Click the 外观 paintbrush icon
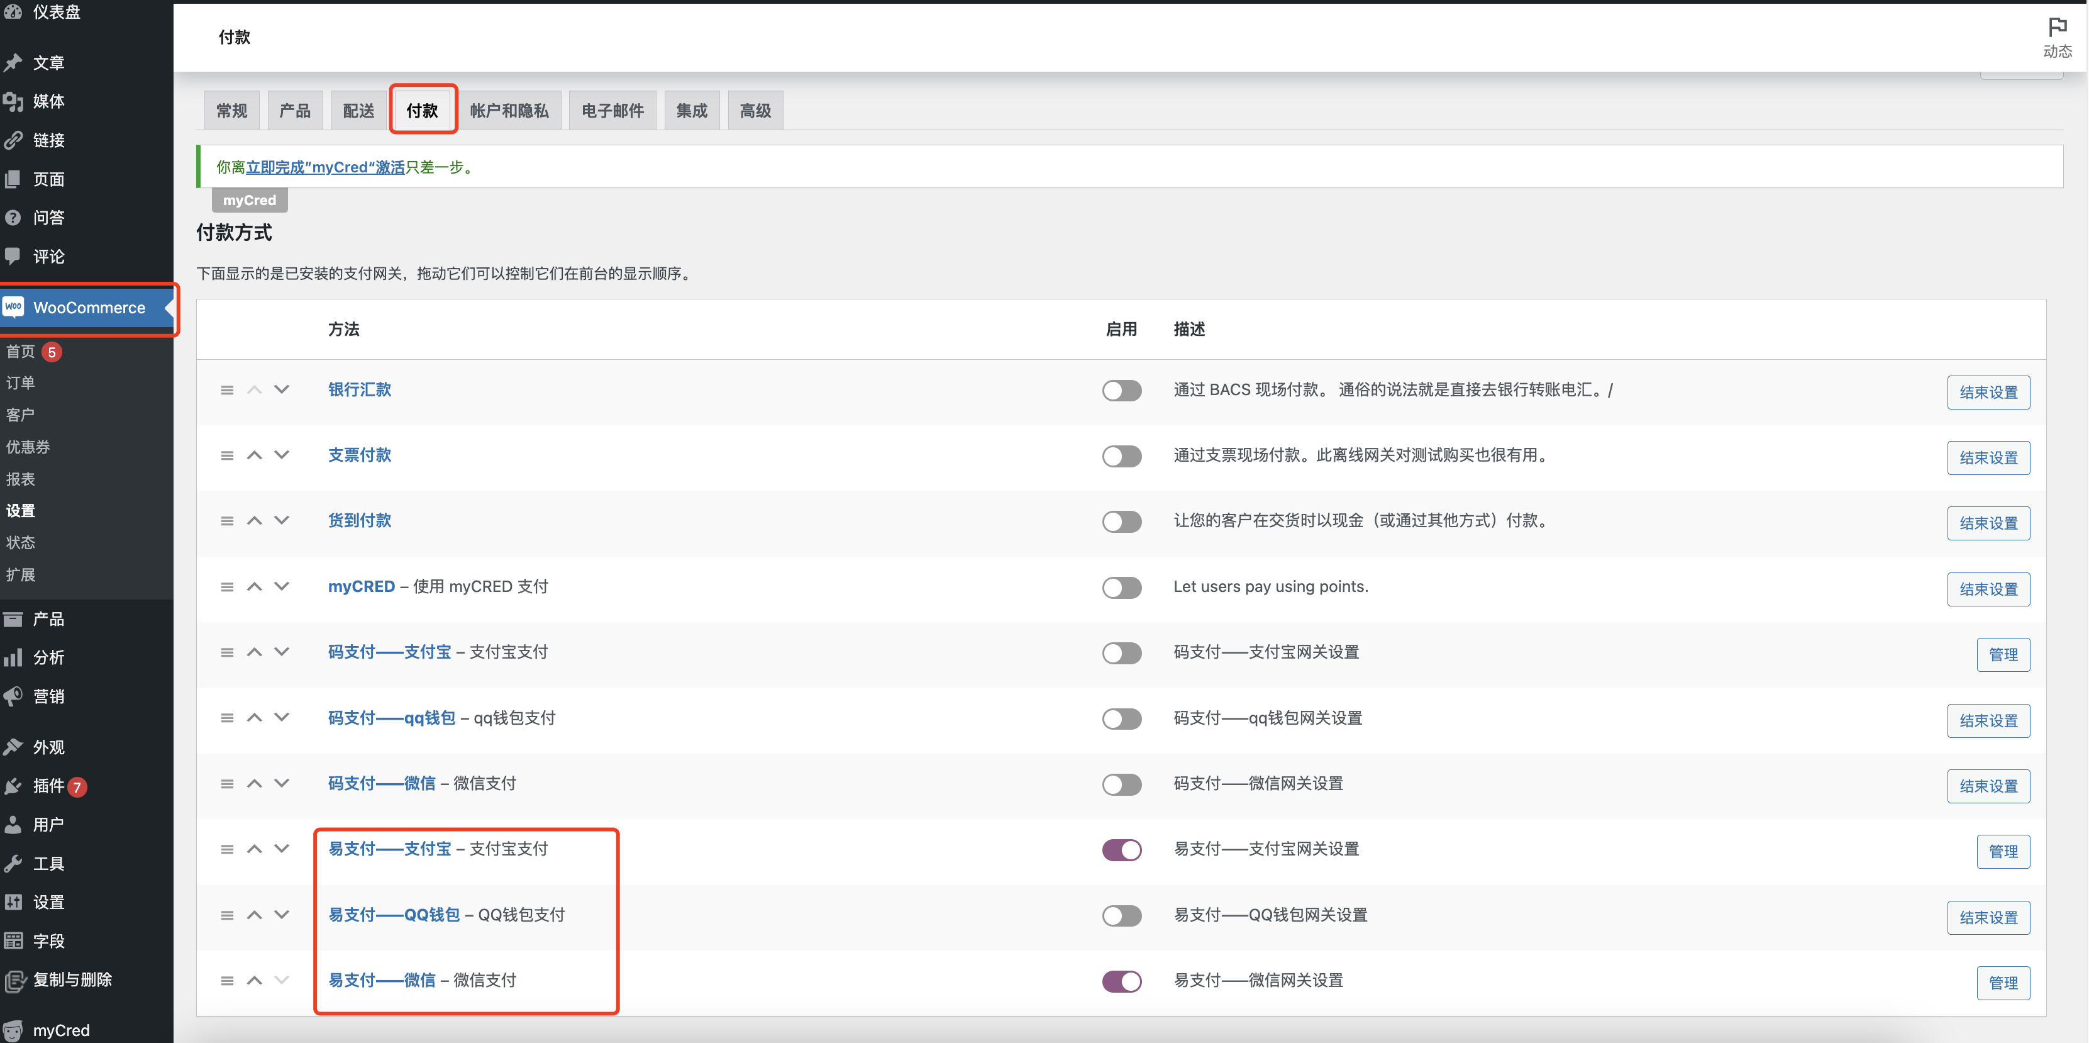This screenshot has width=2089, height=1043. pyautogui.click(x=13, y=747)
